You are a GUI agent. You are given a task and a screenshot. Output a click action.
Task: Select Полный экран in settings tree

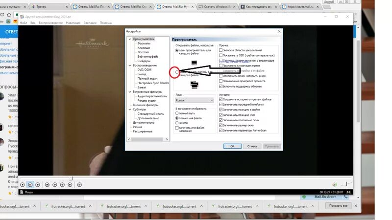coord(147,79)
